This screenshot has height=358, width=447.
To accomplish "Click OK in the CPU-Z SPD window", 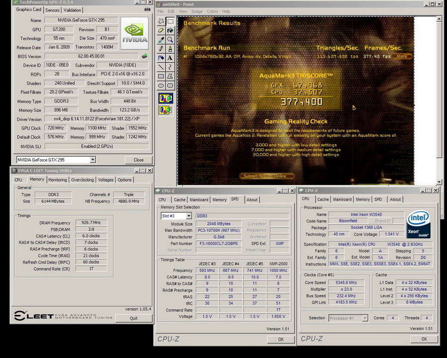I will [281, 339].
